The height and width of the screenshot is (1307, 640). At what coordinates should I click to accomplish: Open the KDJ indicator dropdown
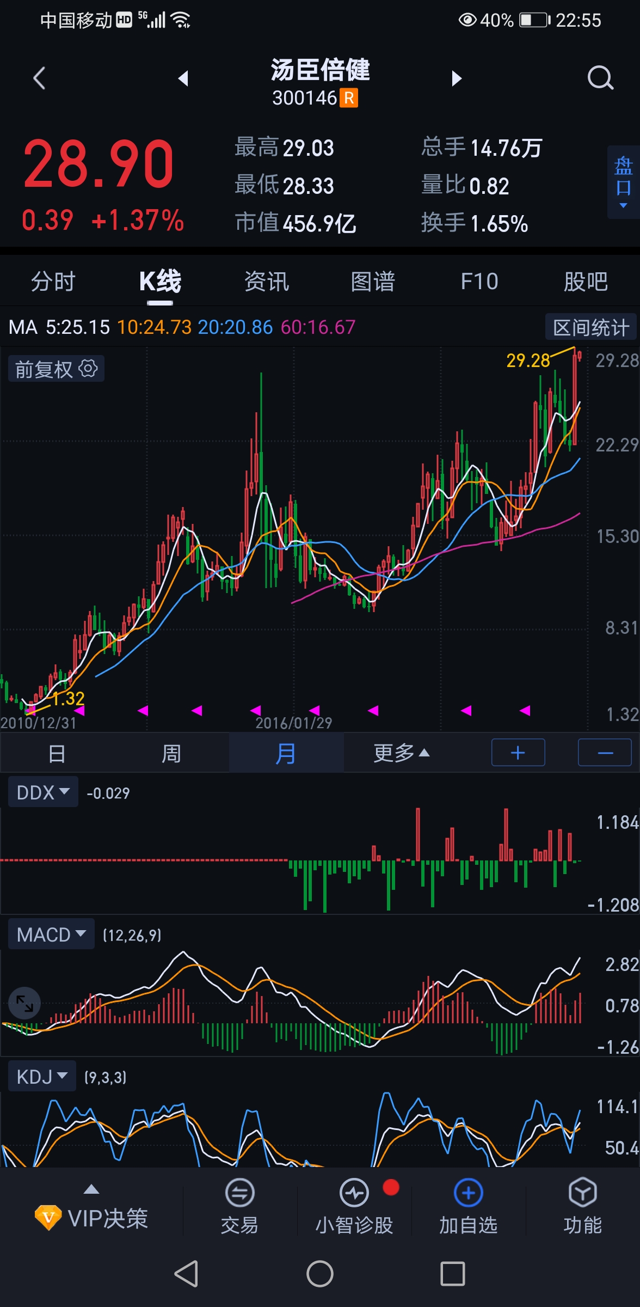42,1077
